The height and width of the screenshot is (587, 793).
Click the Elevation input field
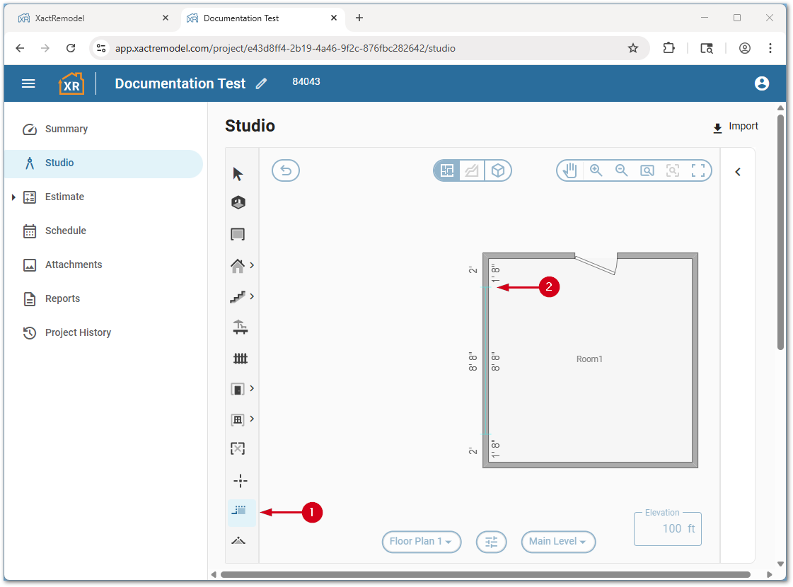667,529
